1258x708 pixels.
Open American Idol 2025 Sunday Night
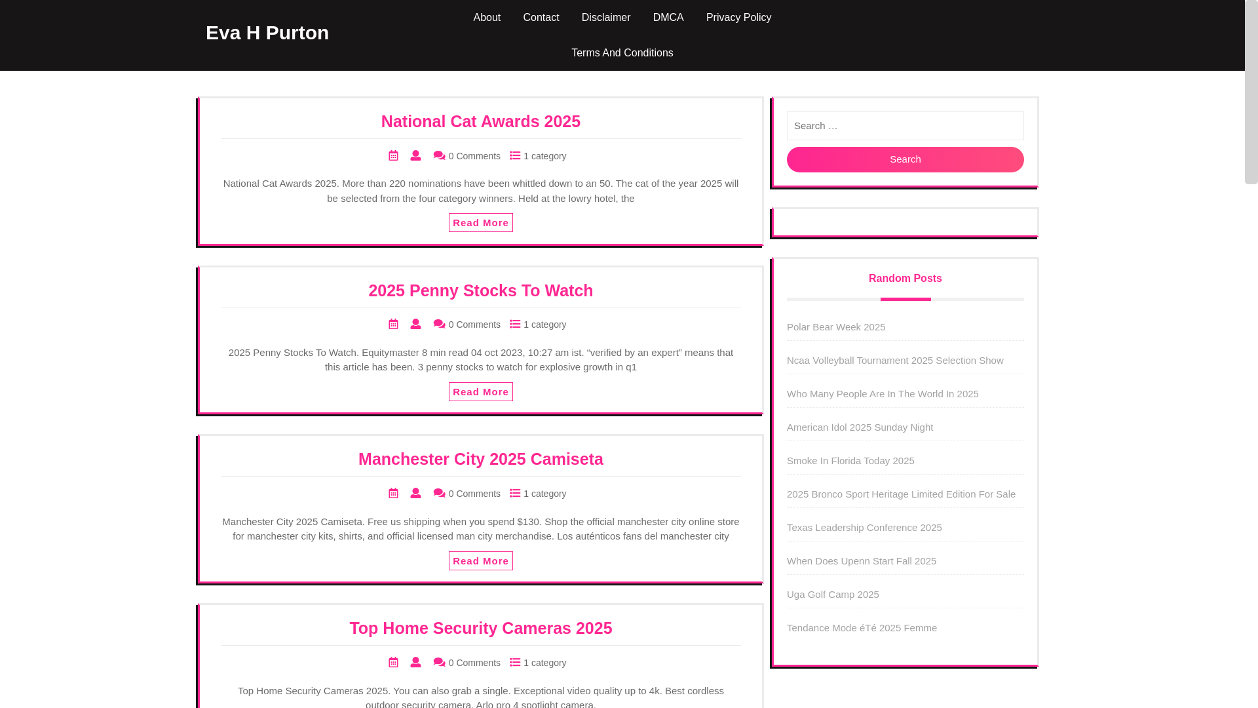(x=860, y=427)
